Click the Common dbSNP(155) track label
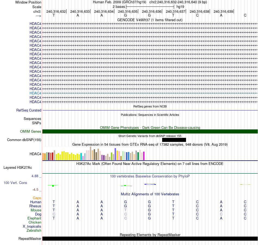Viewport: 258px width, 245px height. pyautogui.click(x=24, y=140)
